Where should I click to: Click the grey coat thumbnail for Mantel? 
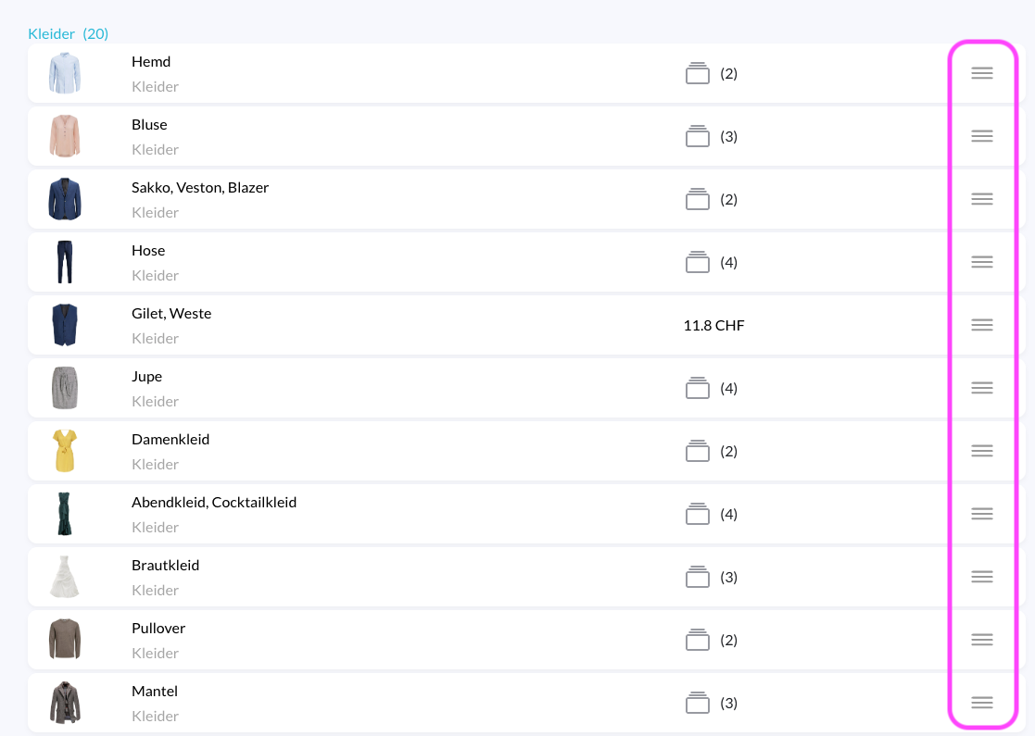[x=65, y=703]
